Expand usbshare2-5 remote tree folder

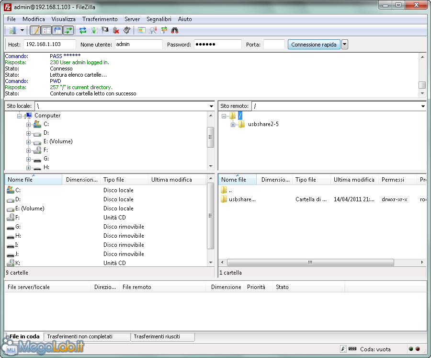pos(233,125)
